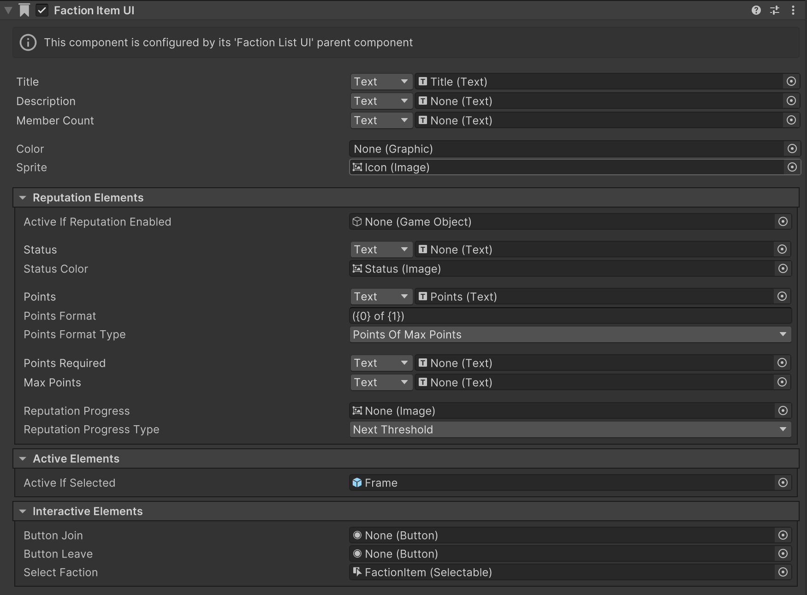Open object picker for Sprite field

tap(792, 167)
